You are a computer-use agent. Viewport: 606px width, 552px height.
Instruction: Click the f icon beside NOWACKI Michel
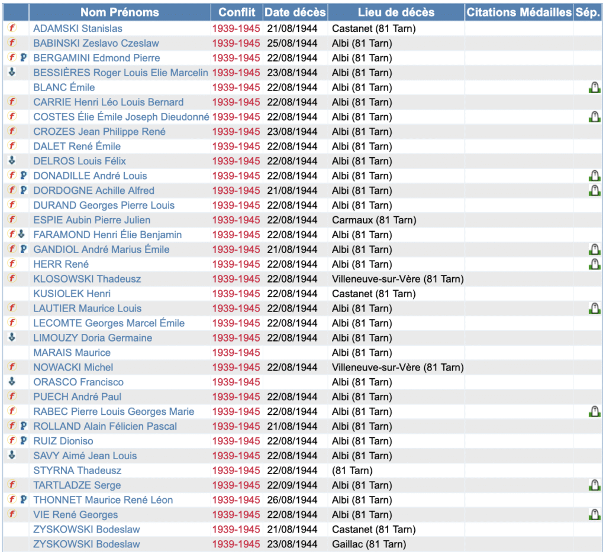pos(12,366)
